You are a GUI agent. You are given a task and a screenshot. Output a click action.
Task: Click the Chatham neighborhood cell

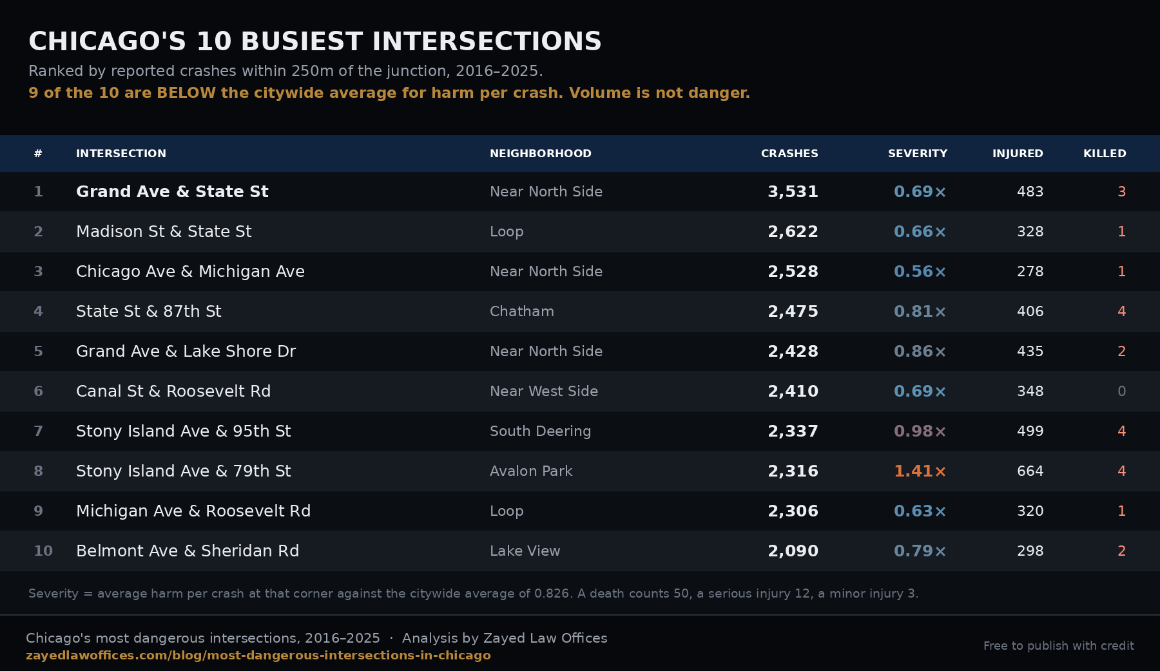click(x=522, y=311)
